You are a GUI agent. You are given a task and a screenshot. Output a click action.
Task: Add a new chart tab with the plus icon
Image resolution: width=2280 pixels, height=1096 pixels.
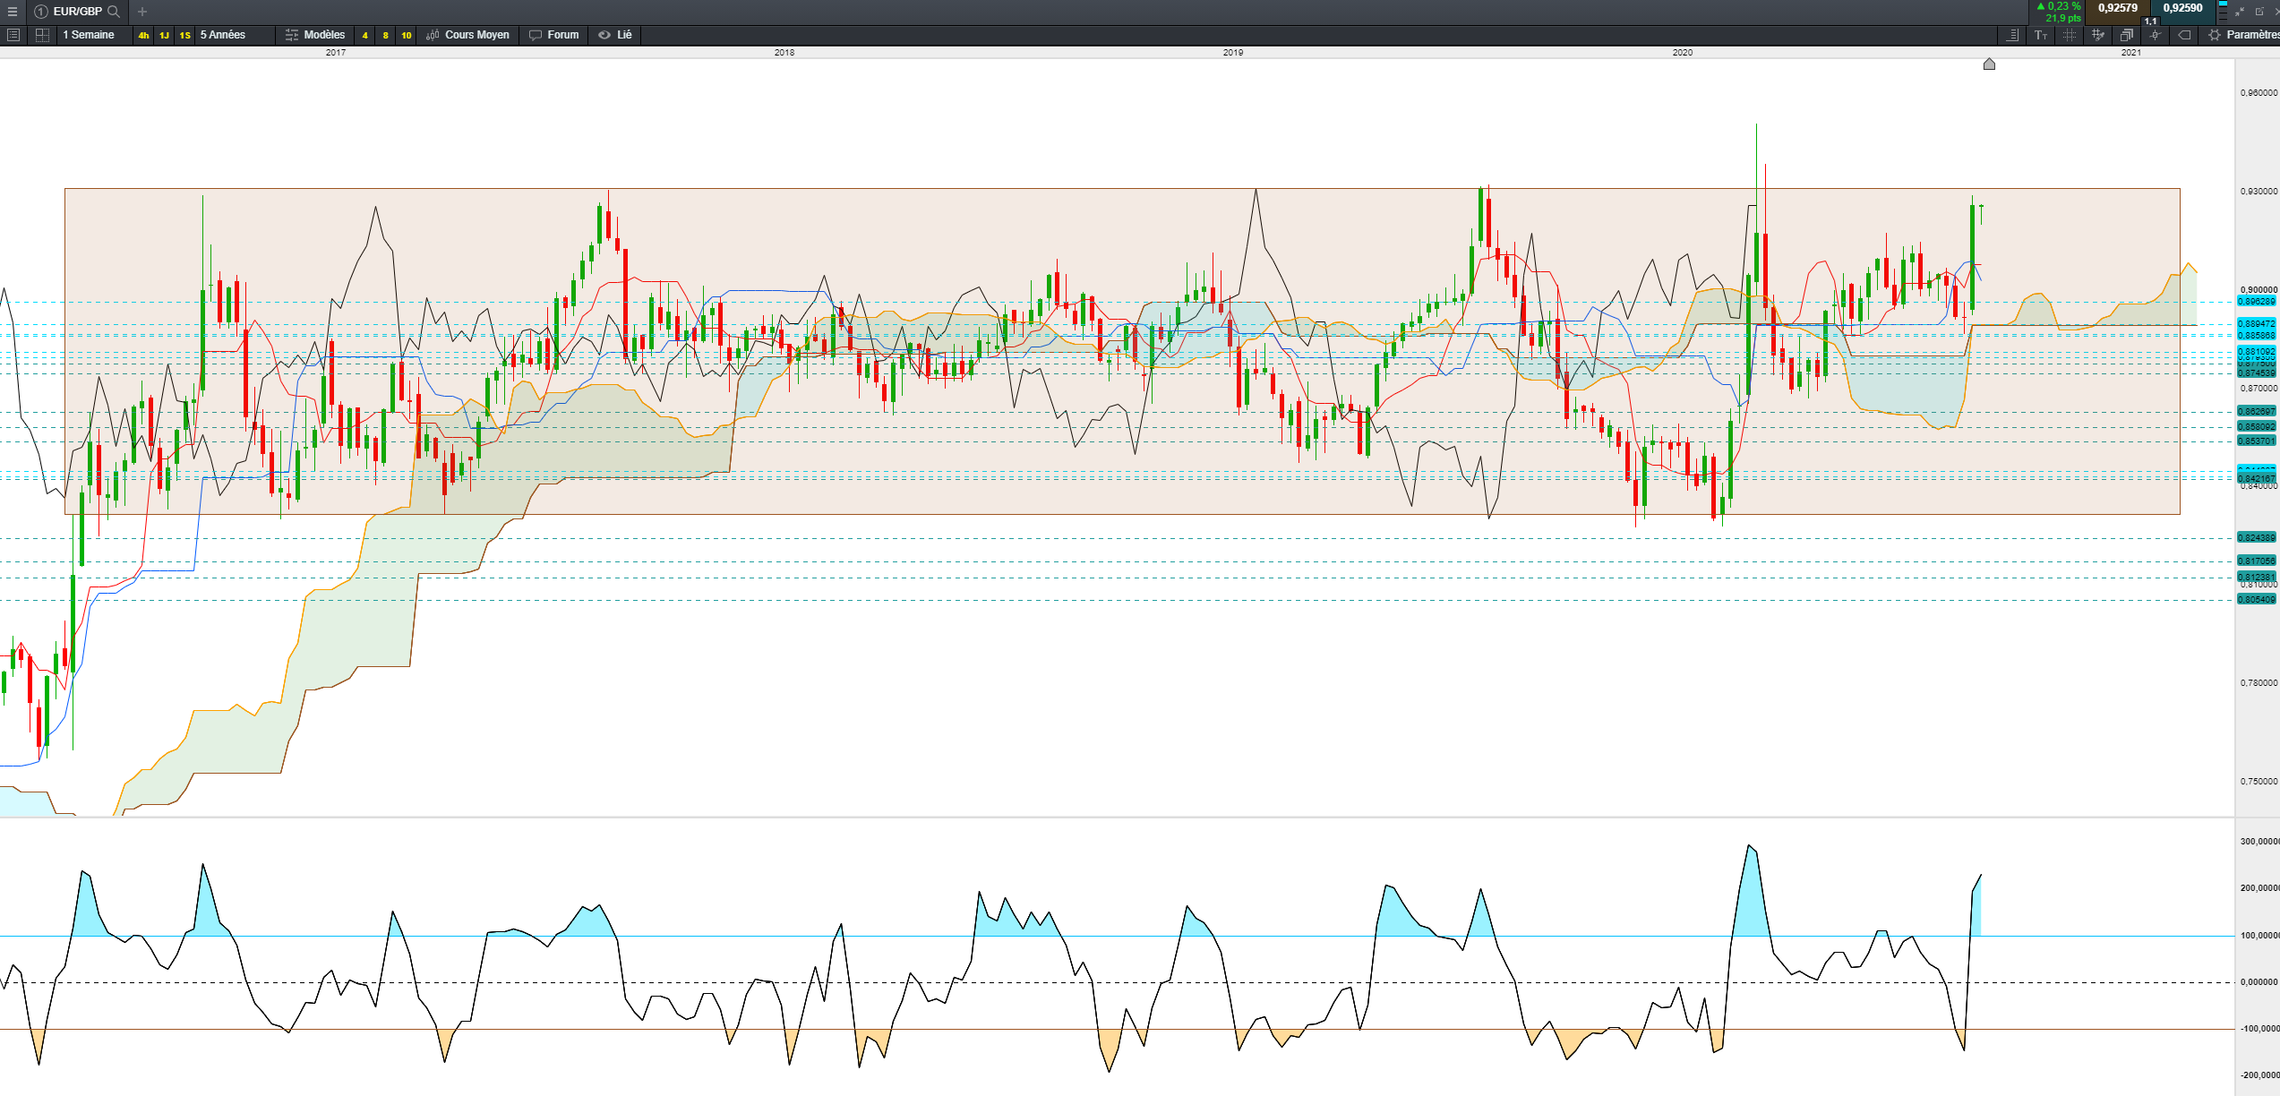142,12
